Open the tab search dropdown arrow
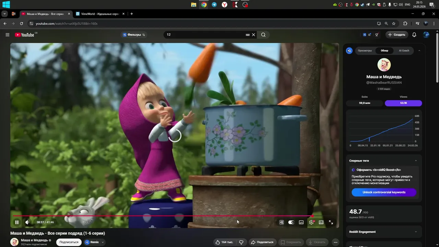Viewport: 439px width, 247px height. pos(4,14)
